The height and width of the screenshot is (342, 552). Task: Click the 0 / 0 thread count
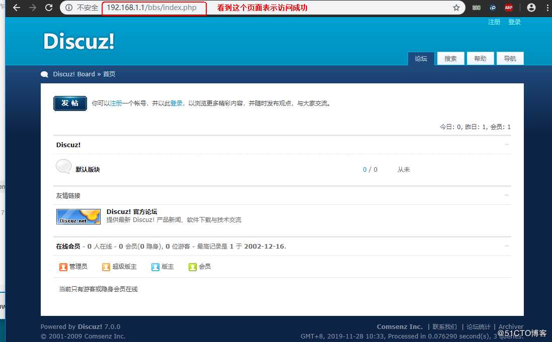370,169
